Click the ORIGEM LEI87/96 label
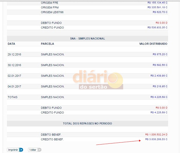Viewport: 180px width, 153px height. coord(52,12)
